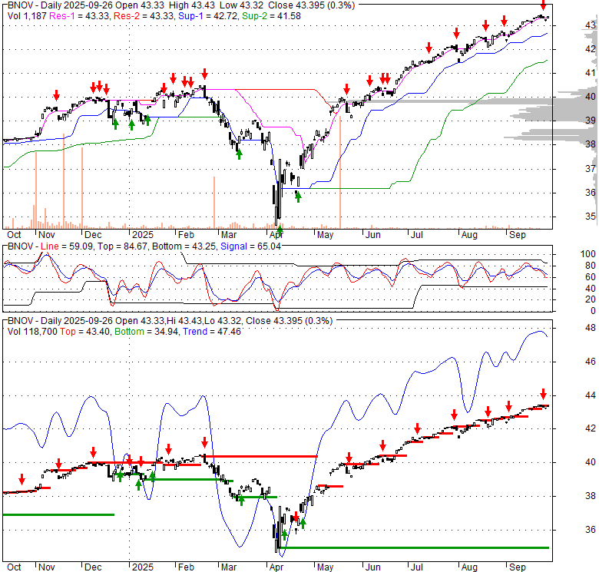Click the Jul label on top chart axis

417,235
